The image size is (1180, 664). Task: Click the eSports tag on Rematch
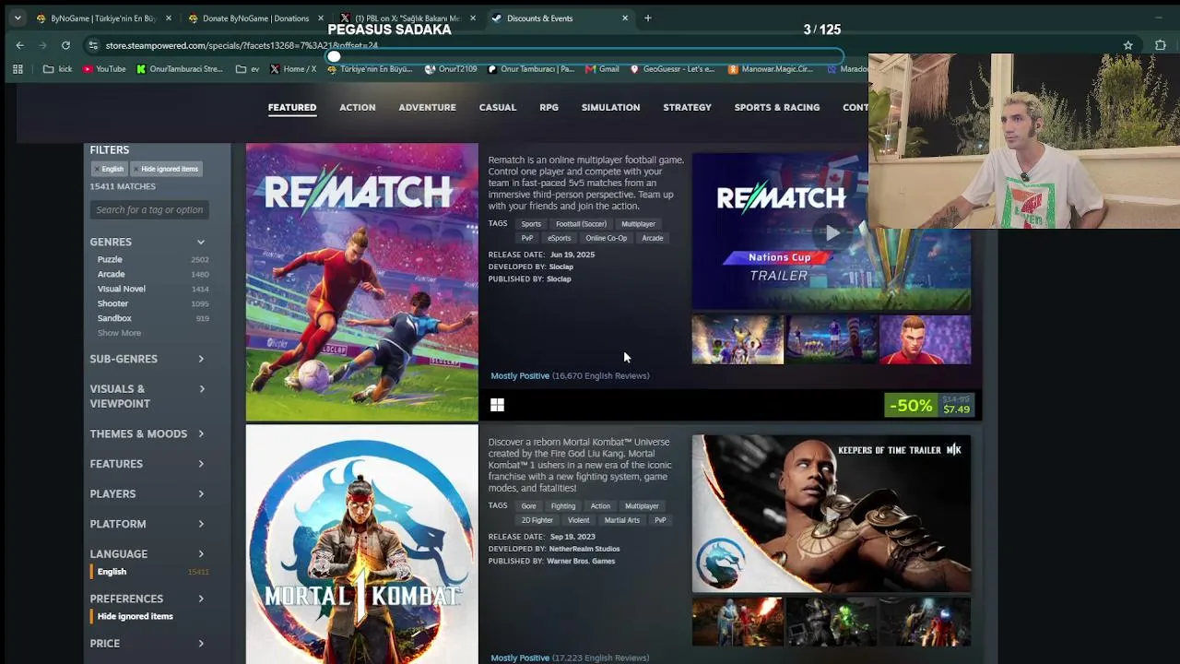(560, 238)
